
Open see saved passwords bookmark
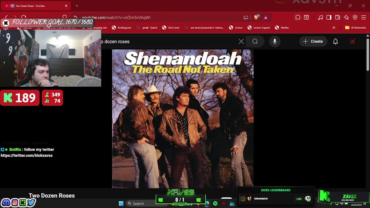click(x=204, y=28)
